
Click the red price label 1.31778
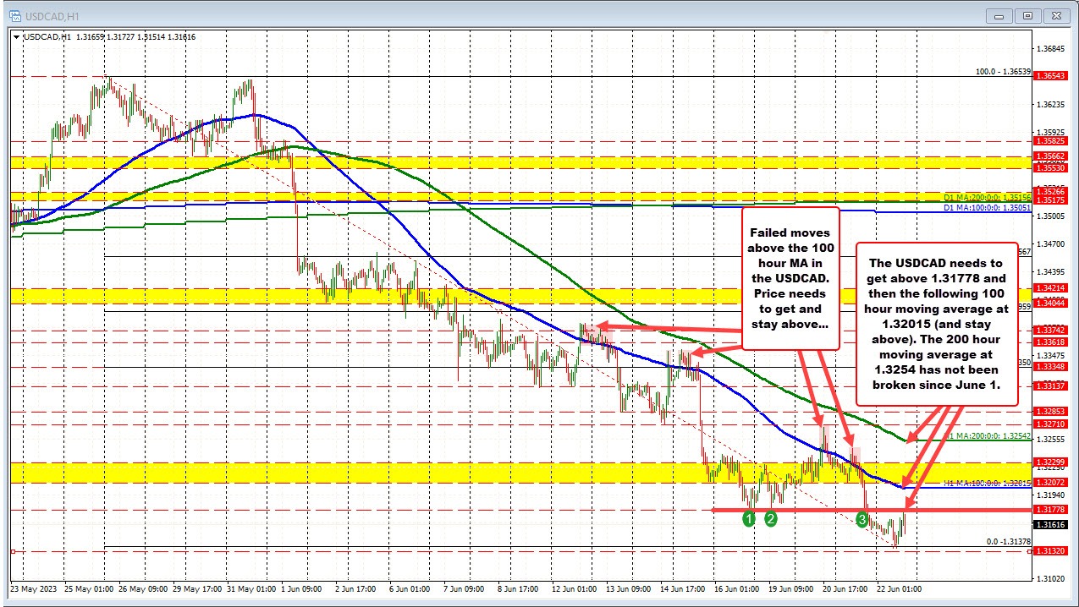1049,510
